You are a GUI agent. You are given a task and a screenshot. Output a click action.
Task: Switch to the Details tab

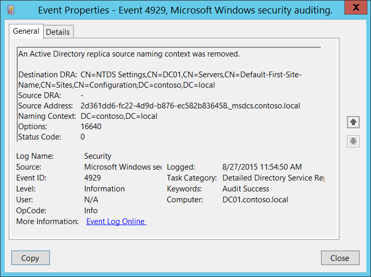(58, 32)
